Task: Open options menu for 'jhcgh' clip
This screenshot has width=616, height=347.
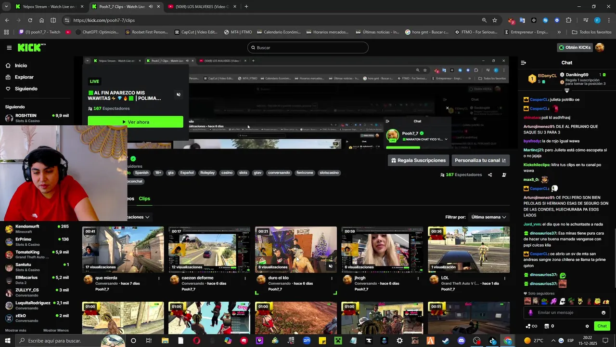Action: click(x=418, y=278)
